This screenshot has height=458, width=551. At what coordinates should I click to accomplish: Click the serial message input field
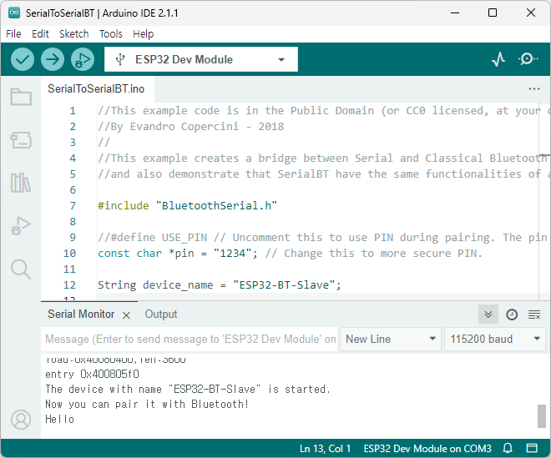(190, 339)
